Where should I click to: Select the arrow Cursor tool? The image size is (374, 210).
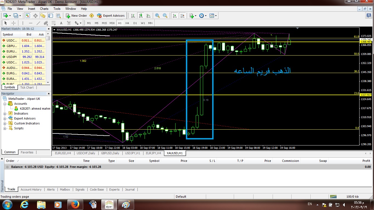click(6, 23)
